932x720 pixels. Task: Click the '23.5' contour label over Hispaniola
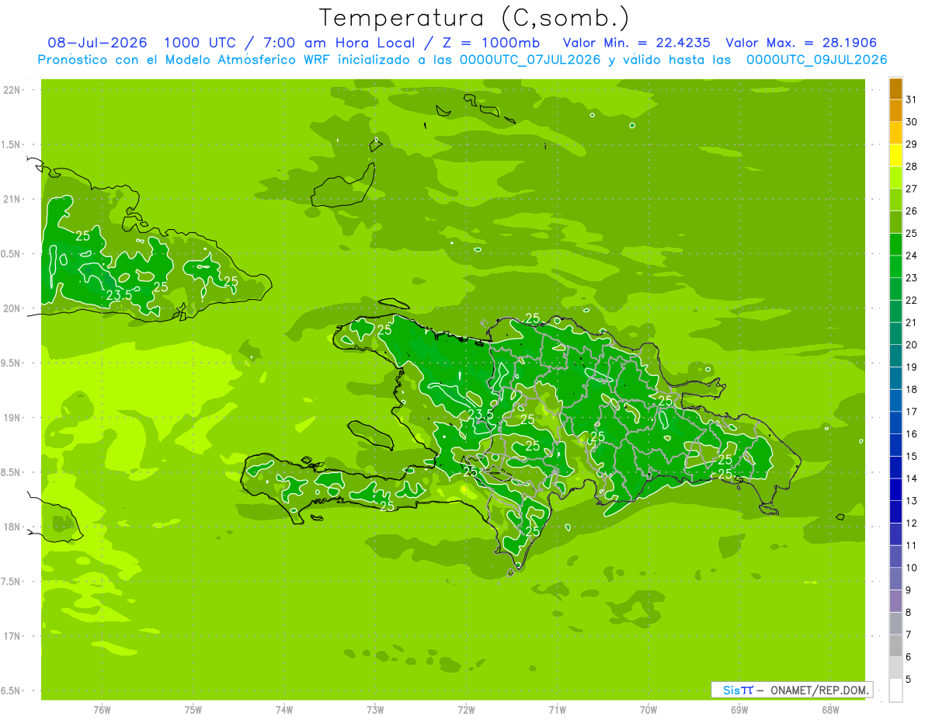[x=481, y=414]
